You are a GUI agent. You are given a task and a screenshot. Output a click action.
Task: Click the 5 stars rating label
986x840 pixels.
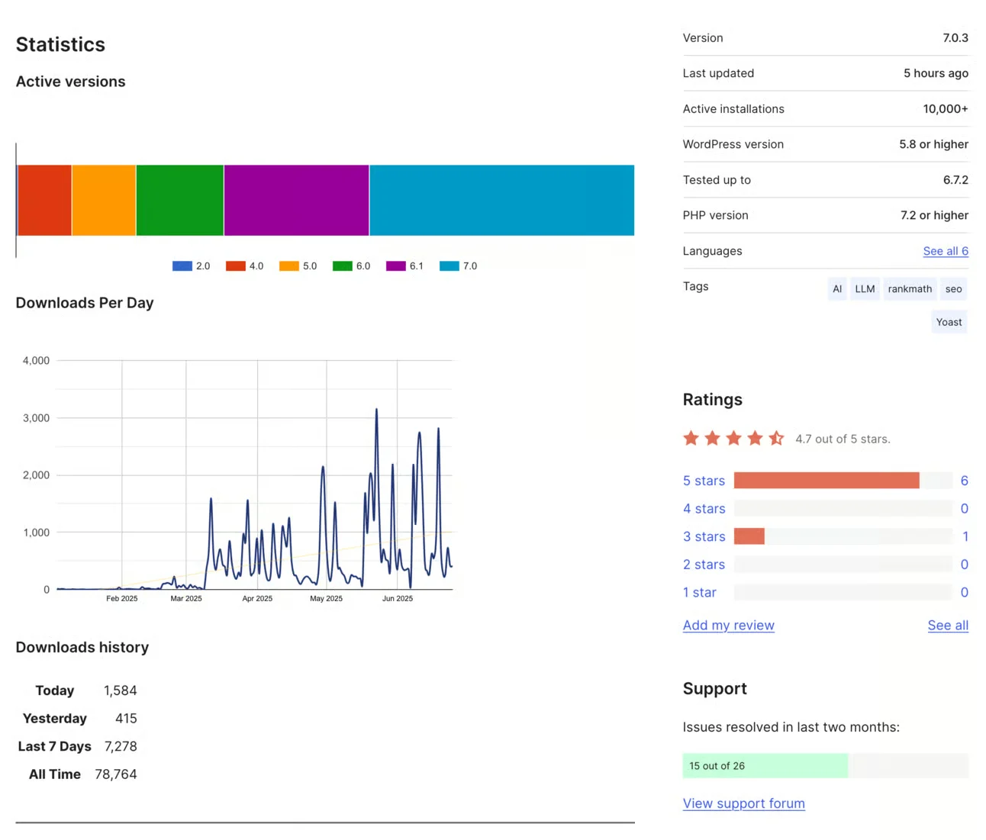pos(704,481)
